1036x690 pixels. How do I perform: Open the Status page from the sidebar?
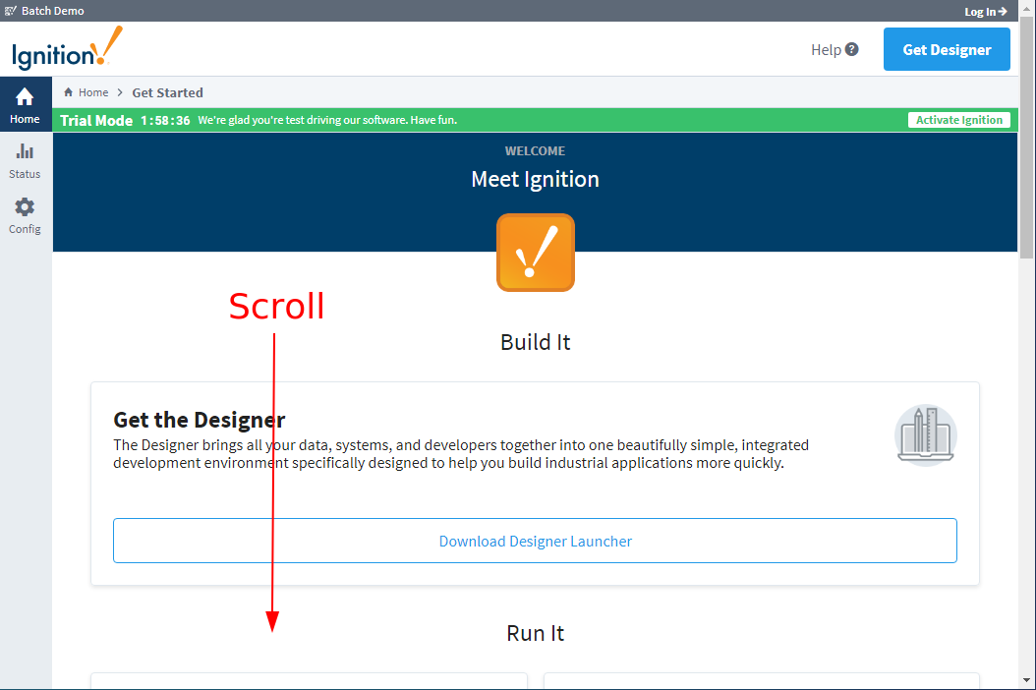(x=25, y=160)
